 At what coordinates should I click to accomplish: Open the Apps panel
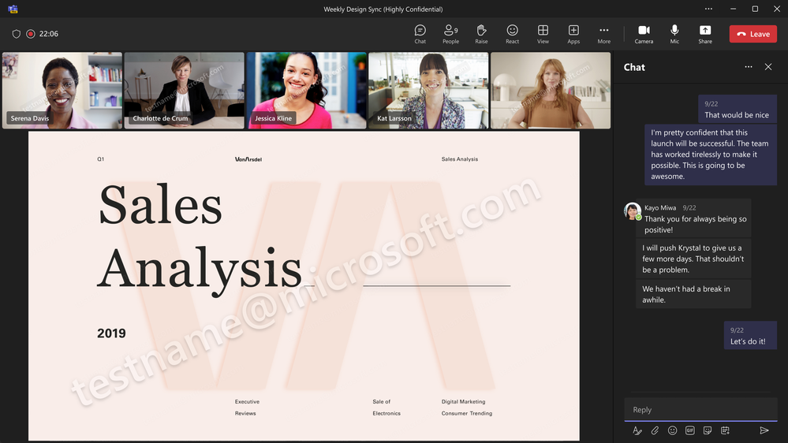coord(573,34)
